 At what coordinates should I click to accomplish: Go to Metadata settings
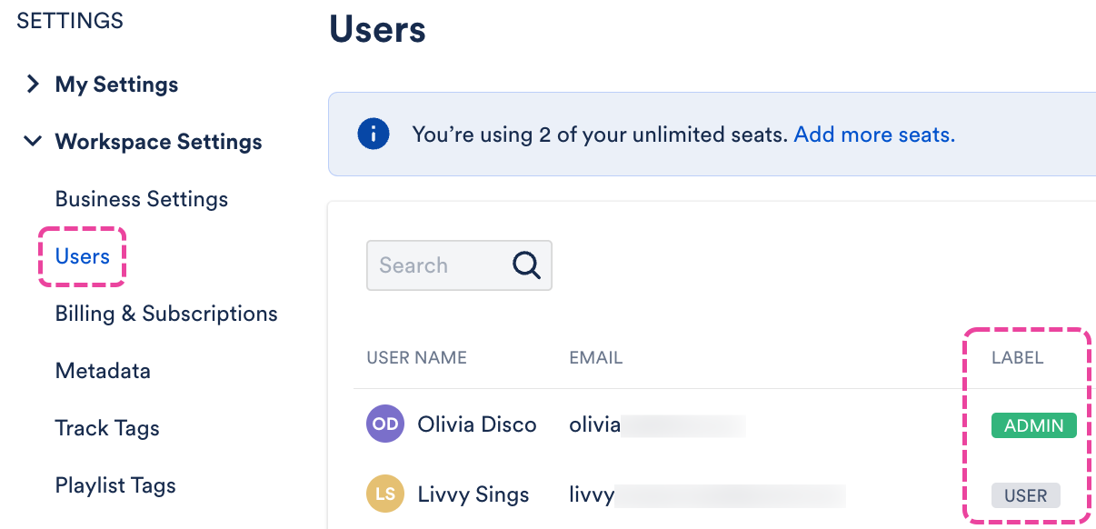[x=103, y=371]
